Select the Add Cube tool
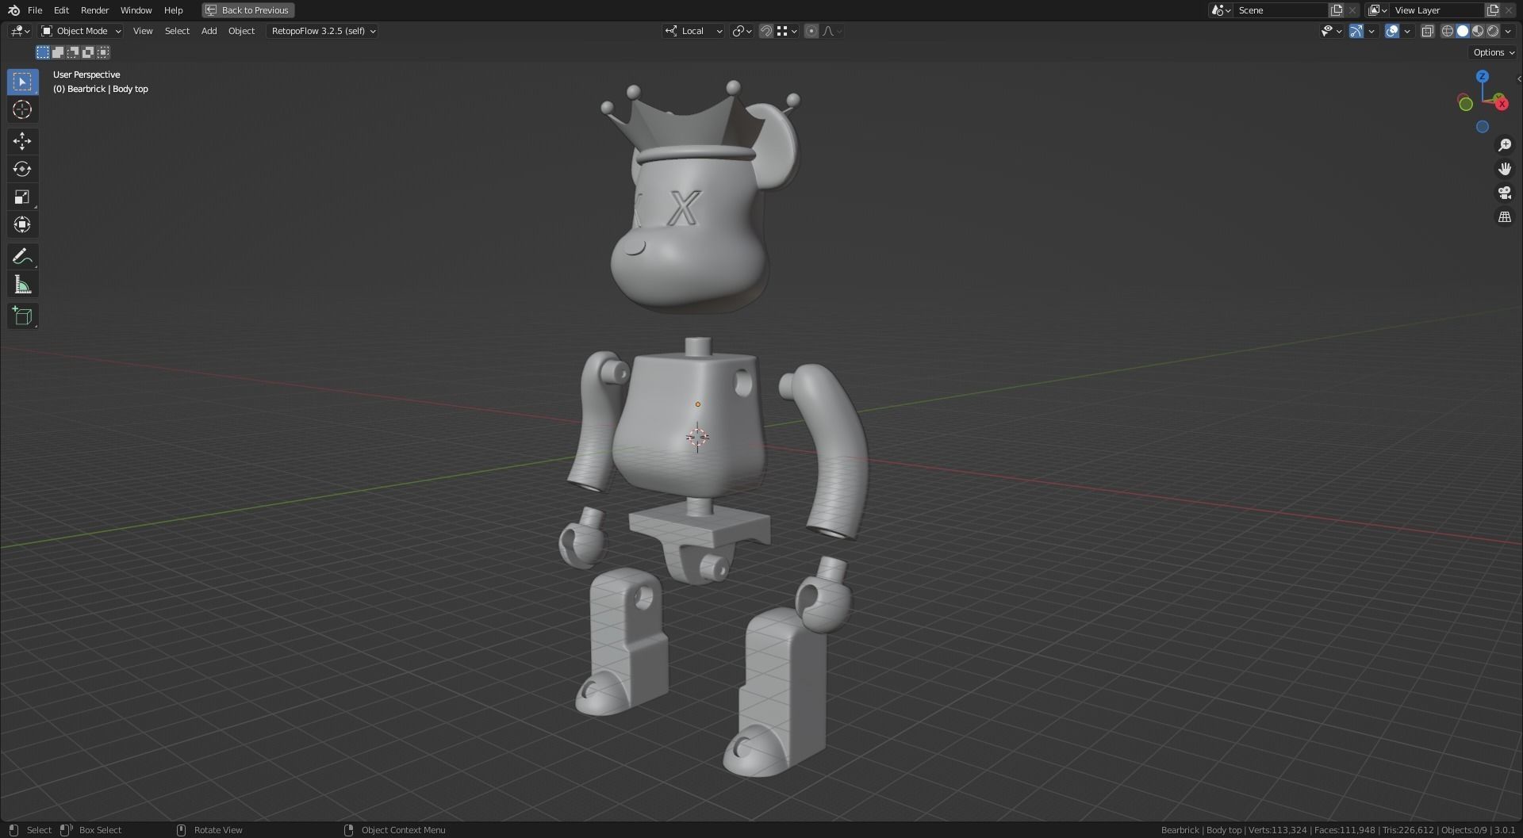Screen dimensions: 1523x838 pyautogui.click(x=22, y=316)
